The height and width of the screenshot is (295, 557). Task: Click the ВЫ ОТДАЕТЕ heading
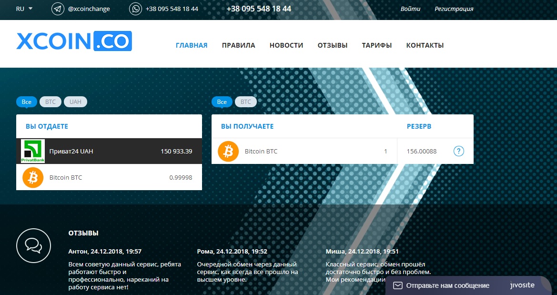(x=47, y=126)
